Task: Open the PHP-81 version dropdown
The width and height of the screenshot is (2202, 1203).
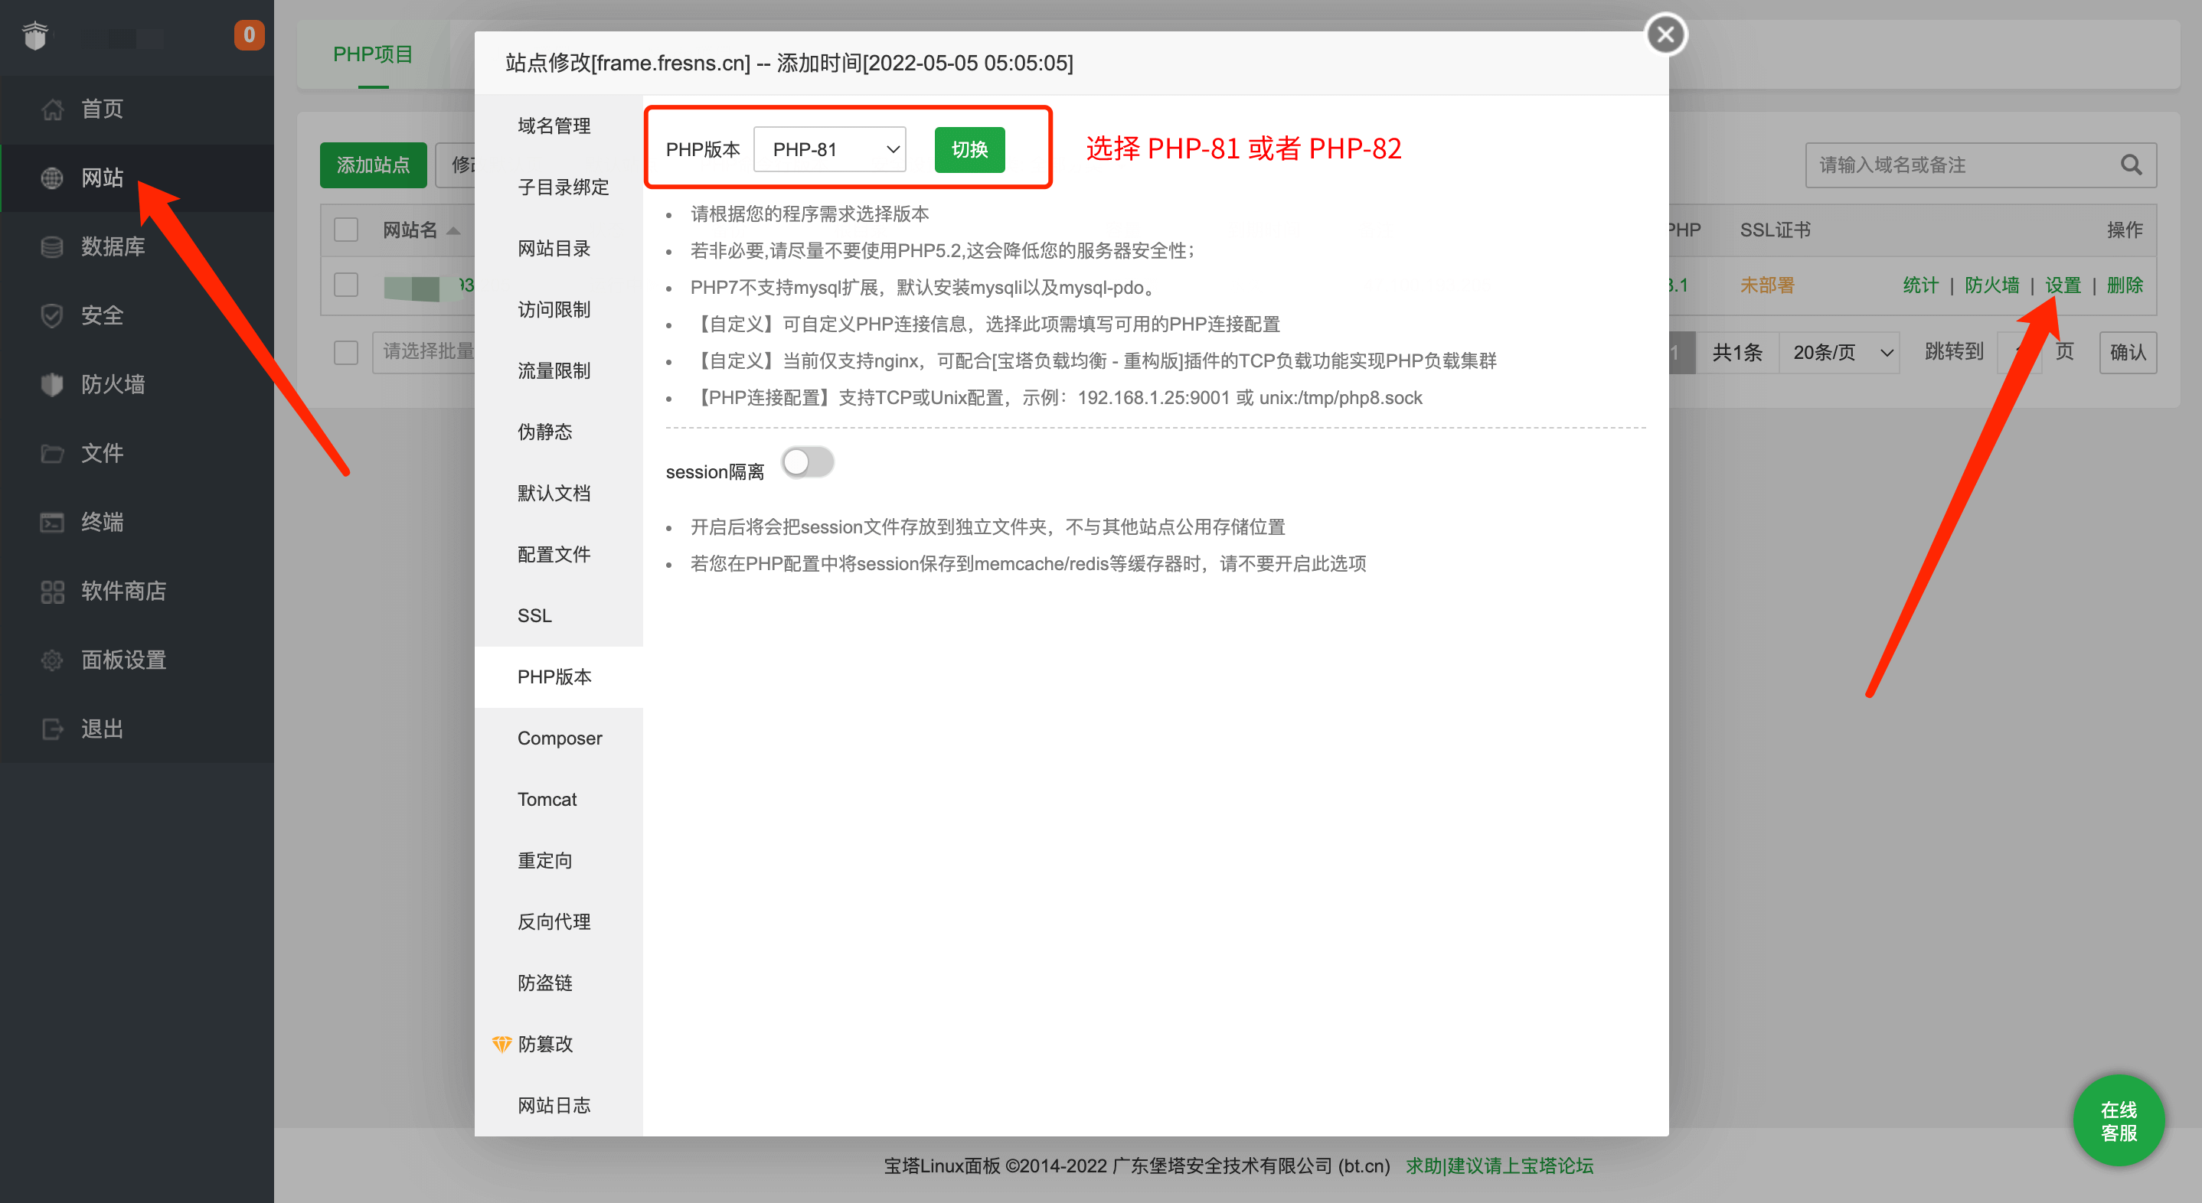Action: tap(829, 149)
